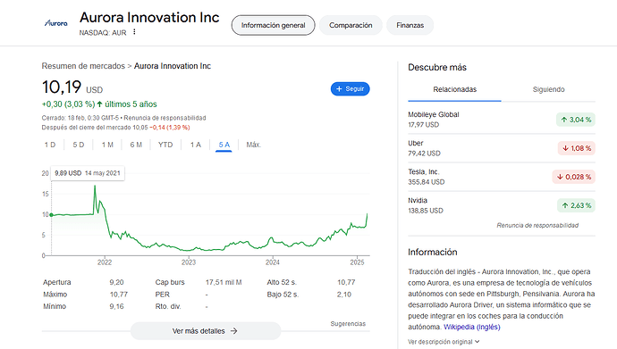
Task: Click the 0,028 % change badge for Tesla
Action: click(x=574, y=177)
